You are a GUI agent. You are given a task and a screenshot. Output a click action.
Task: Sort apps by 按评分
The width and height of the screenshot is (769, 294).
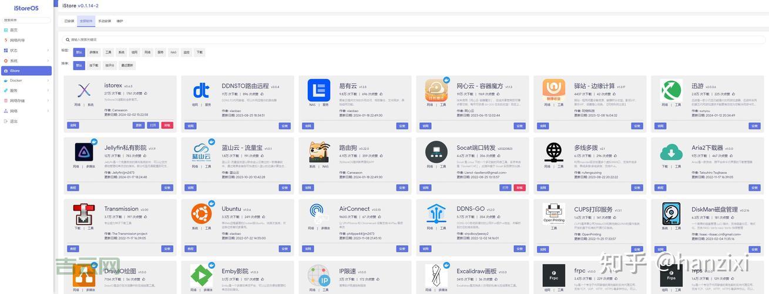[110, 65]
